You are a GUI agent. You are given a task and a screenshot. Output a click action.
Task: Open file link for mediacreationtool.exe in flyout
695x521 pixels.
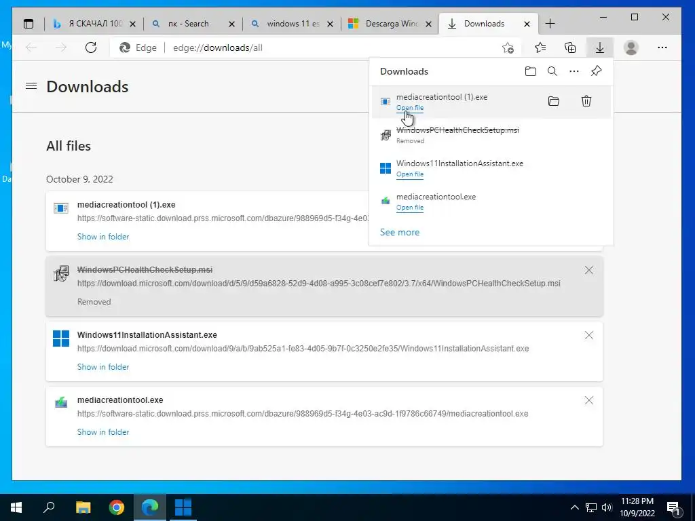[x=410, y=208]
